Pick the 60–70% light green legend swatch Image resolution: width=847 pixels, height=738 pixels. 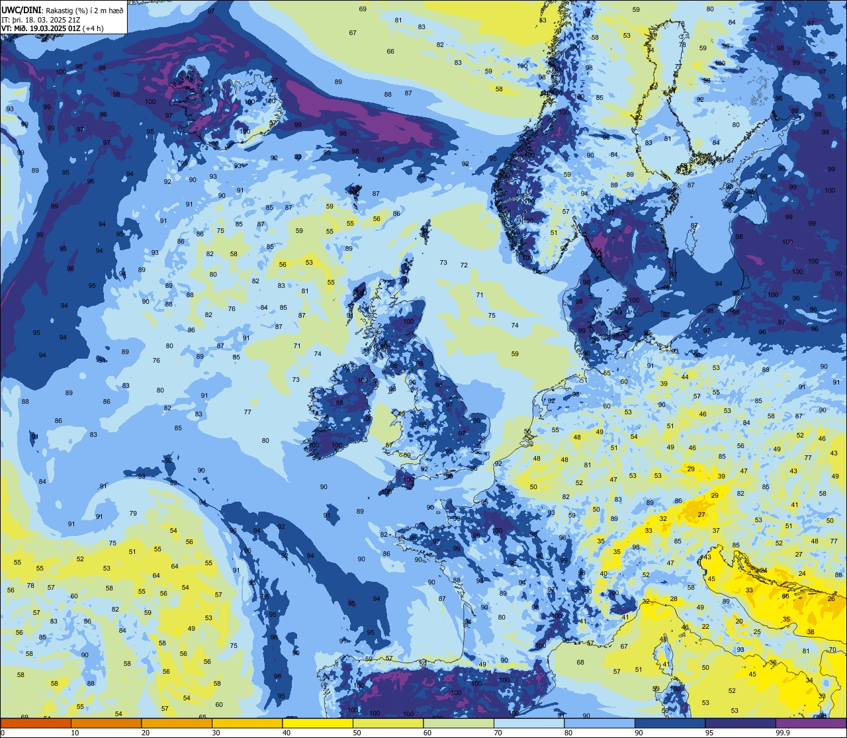click(459, 723)
